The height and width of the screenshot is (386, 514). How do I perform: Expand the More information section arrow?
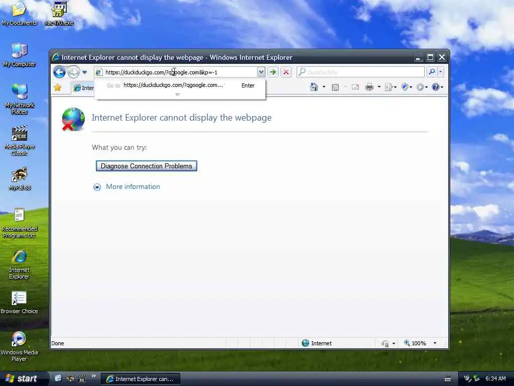pos(97,187)
